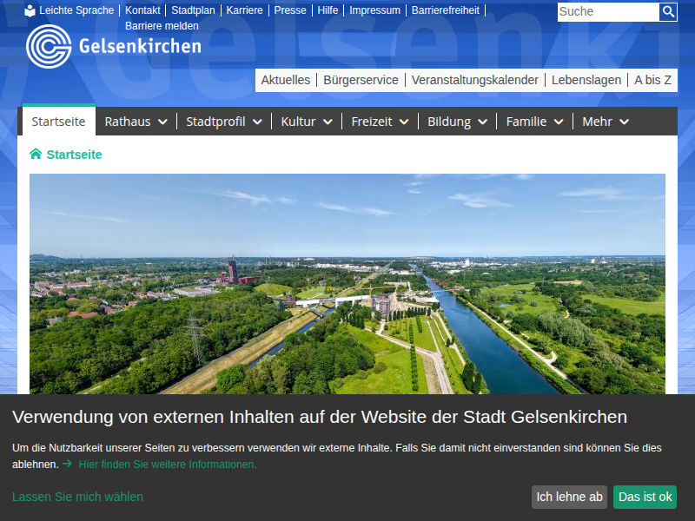Open the Lebenslagen link
Image resolution: width=695 pixels, height=521 pixels.
point(586,80)
